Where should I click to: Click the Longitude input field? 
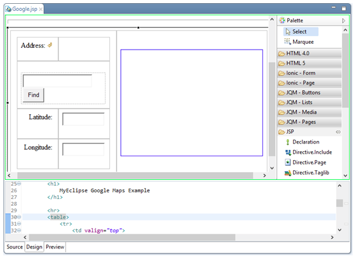(83, 149)
